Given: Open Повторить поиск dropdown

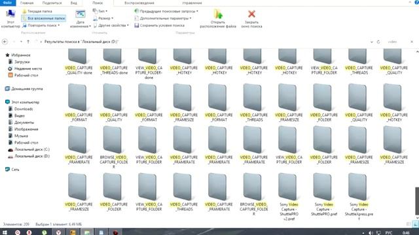Looking at the screenshot, I should 41,25.
